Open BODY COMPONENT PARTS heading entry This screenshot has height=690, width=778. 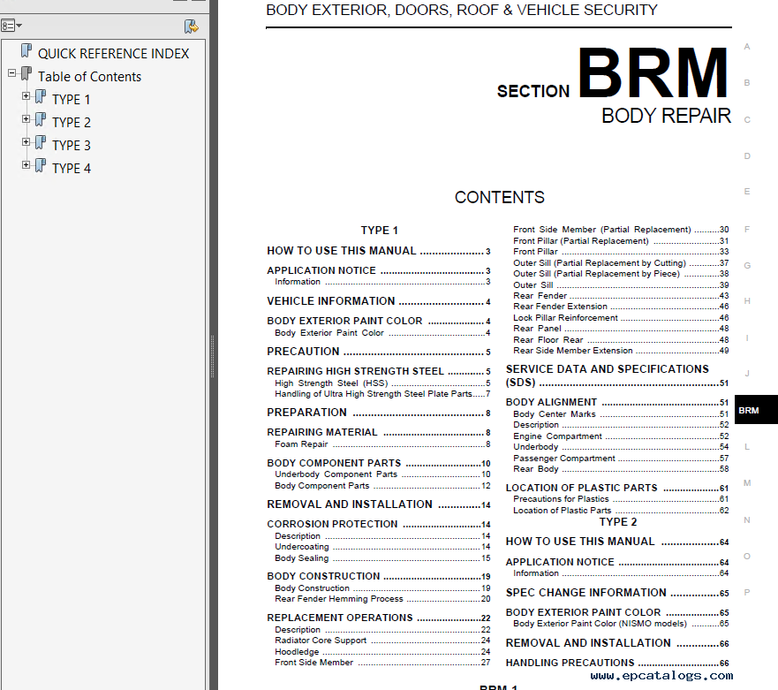coord(379,463)
